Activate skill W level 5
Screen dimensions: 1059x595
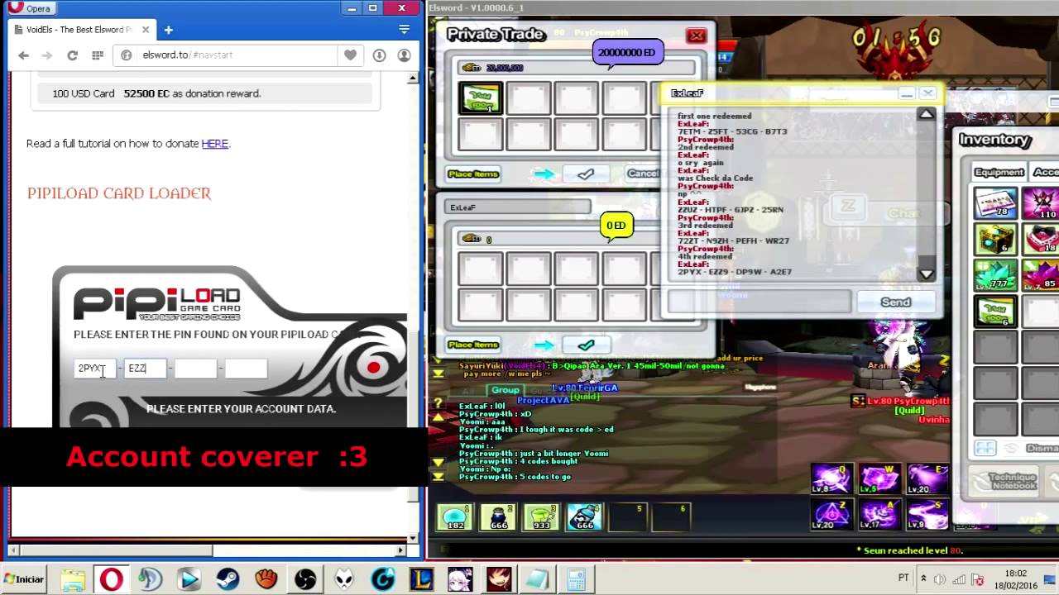pos(879,478)
